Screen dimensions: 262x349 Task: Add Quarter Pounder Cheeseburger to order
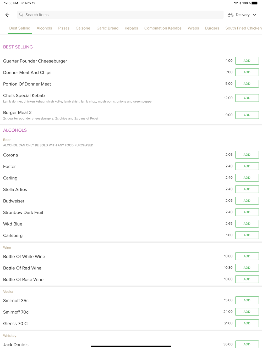[247, 61]
